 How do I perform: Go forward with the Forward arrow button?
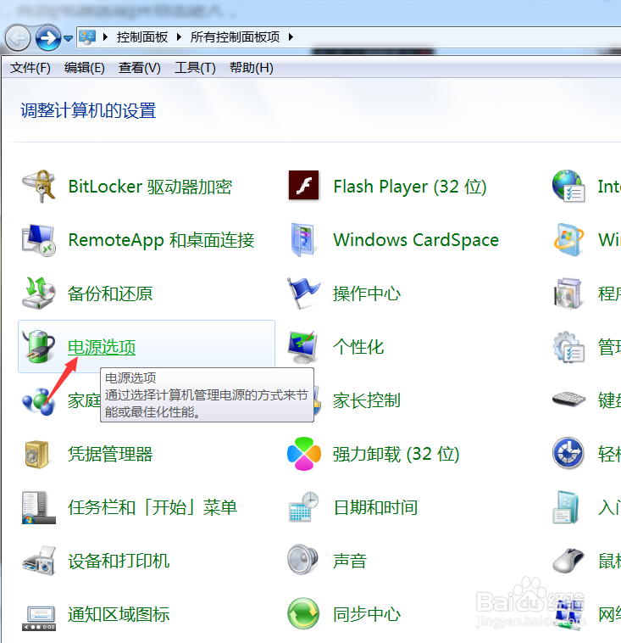(x=48, y=38)
